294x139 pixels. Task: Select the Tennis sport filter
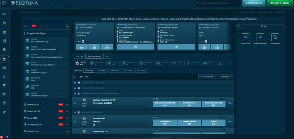[113, 63]
